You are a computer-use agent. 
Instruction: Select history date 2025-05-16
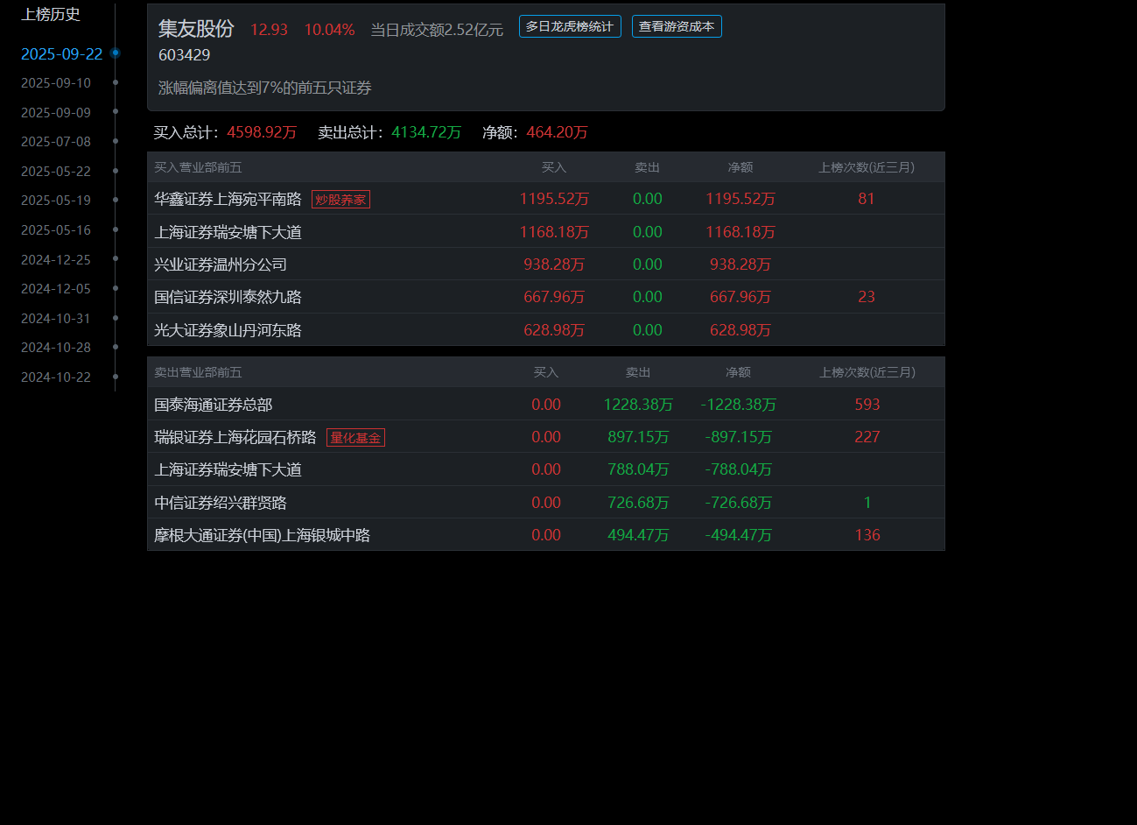[56, 230]
